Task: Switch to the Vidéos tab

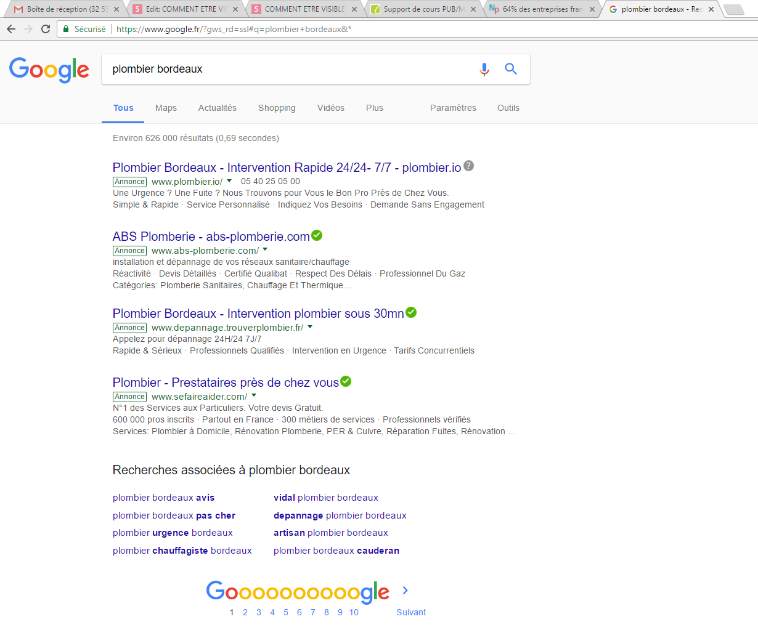Action: coord(331,108)
